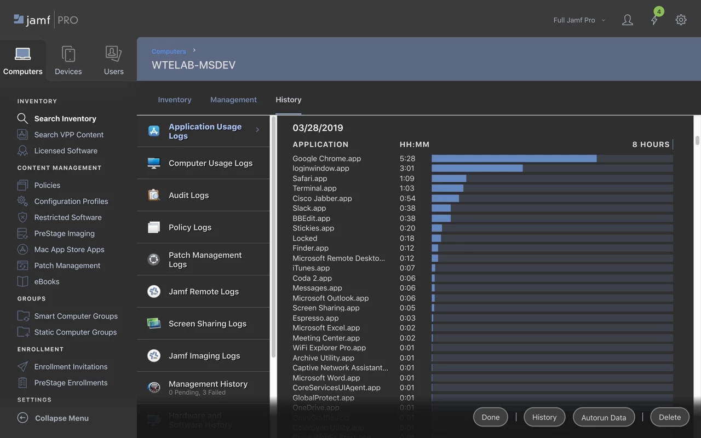The image size is (701, 438).
Task: Open the Full Jamf Pro dropdown
Action: 579,20
